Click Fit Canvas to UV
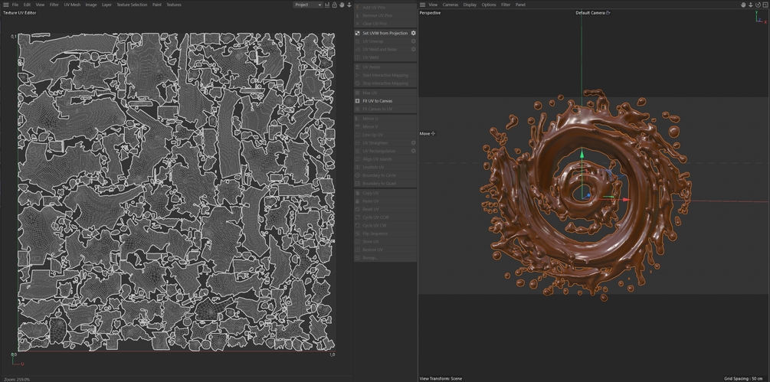Screen dimensions: 770x382 pos(385,109)
